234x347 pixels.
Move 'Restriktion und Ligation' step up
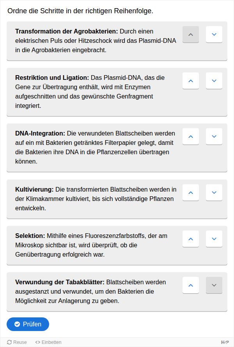(191, 81)
